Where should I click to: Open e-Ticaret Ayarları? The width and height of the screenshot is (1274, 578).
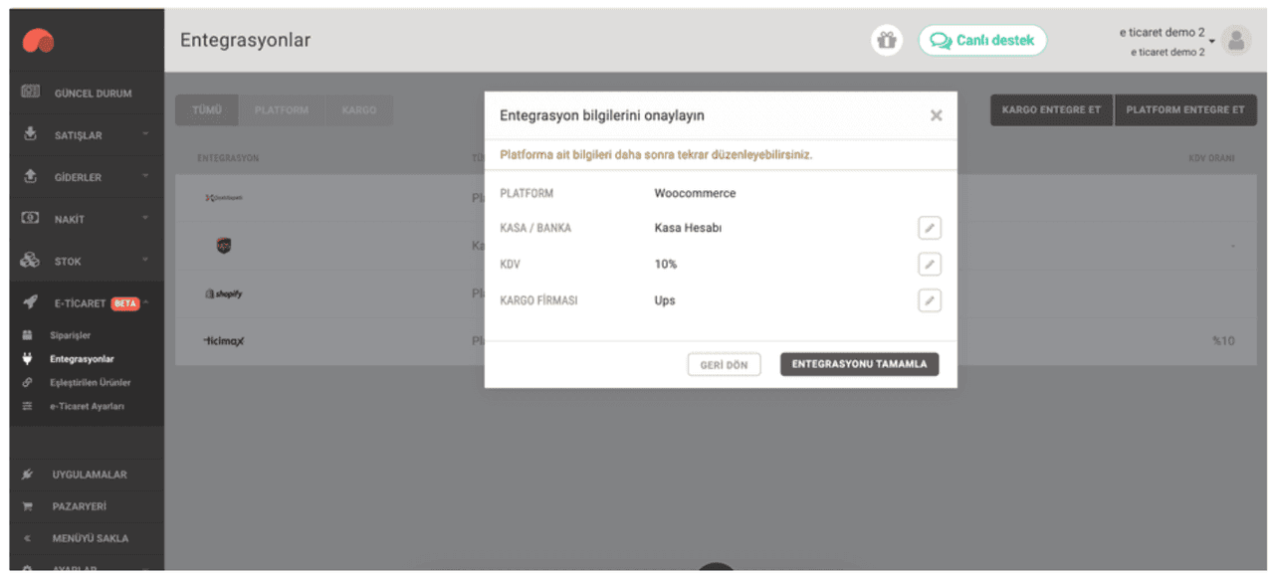tap(87, 407)
